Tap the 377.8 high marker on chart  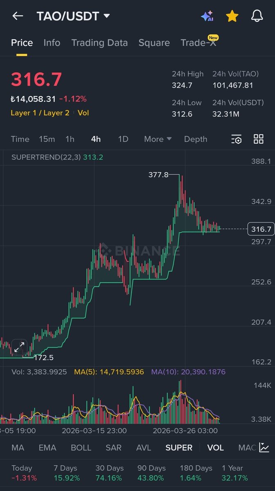click(158, 175)
